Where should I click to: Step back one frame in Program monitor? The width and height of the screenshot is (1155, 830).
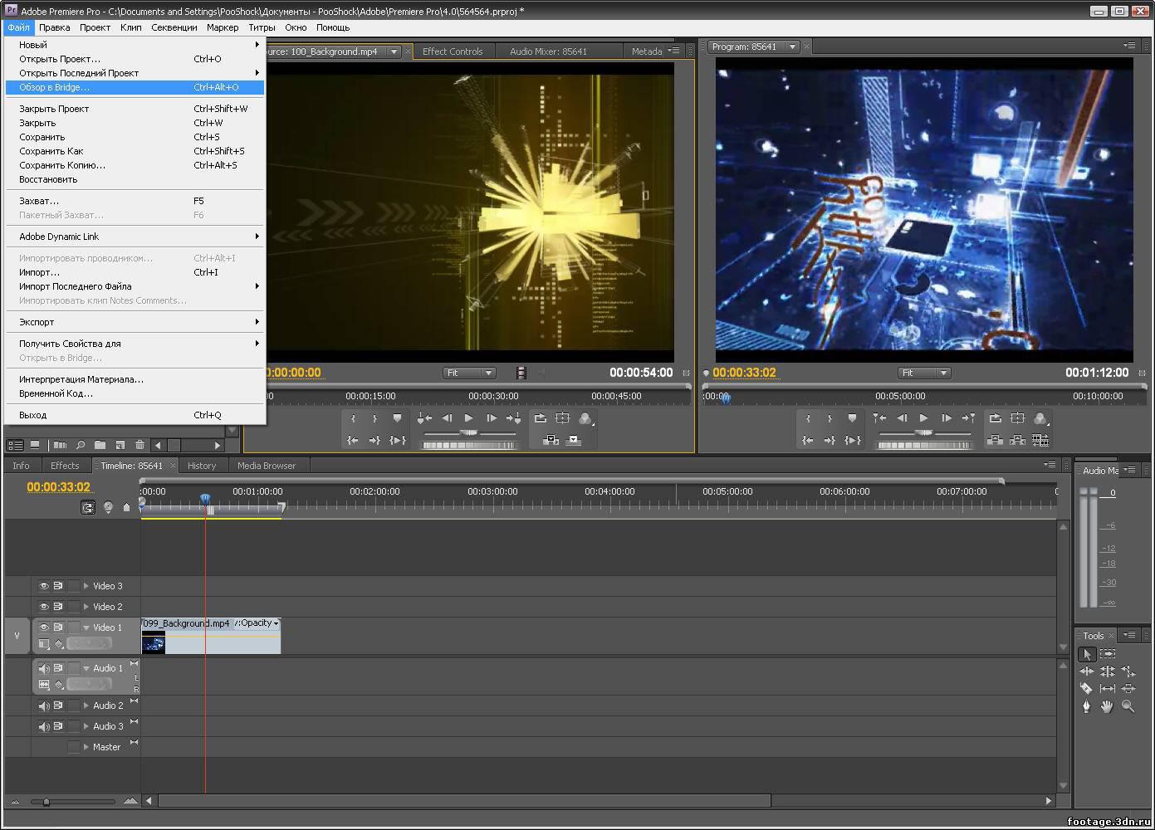pos(902,418)
